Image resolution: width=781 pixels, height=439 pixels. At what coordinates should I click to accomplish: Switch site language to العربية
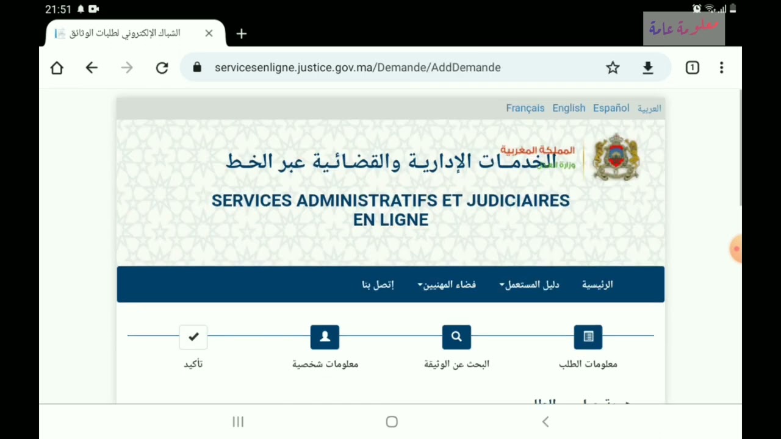click(x=649, y=109)
